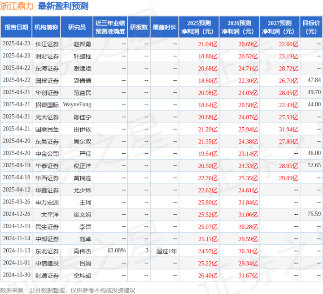Viewport: 323px width, 294px height.
Task: Click the 研报数 column header
Action: [139, 27]
